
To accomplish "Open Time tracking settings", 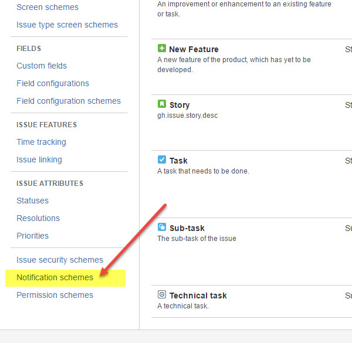I will 41,142.
